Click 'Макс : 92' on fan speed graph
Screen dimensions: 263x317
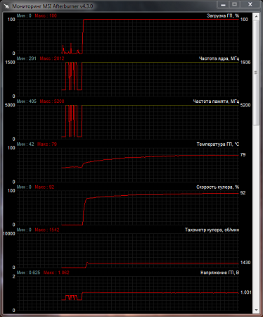(44, 187)
